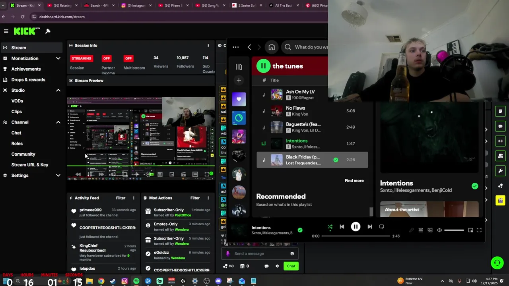Filter the Mod Actions list

click(x=195, y=198)
